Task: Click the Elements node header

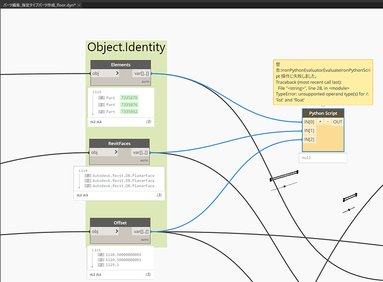Action: click(121, 64)
